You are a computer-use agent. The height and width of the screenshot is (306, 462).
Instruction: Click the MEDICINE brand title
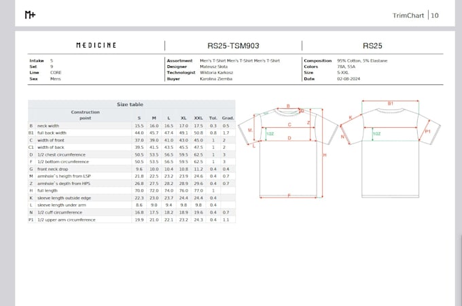[x=96, y=45]
